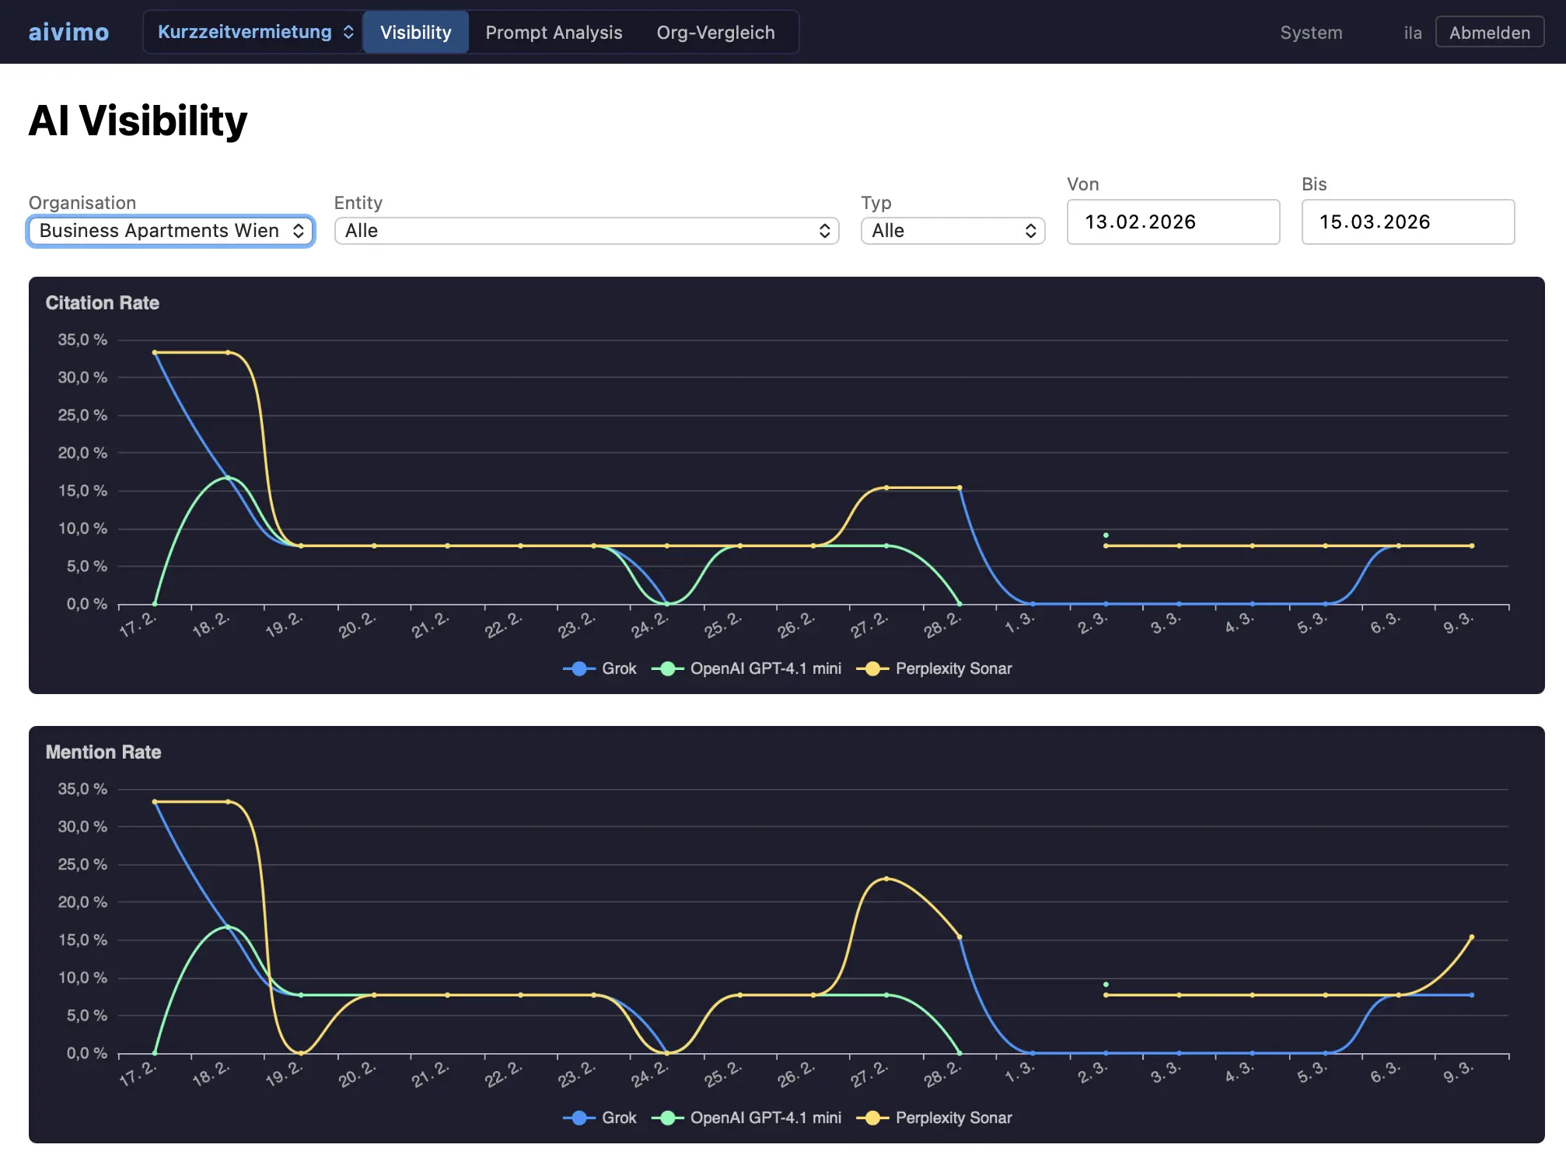Expand the Typ filter dropdown
The height and width of the screenshot is (1155, 1566).
pyautogui.click(x=953, y=230)
